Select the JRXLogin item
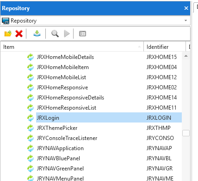Screen dimensions: 198x181 [x=48, y=118]
